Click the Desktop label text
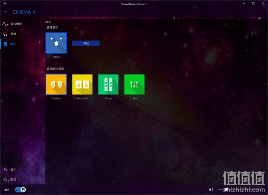 point(56,98)
